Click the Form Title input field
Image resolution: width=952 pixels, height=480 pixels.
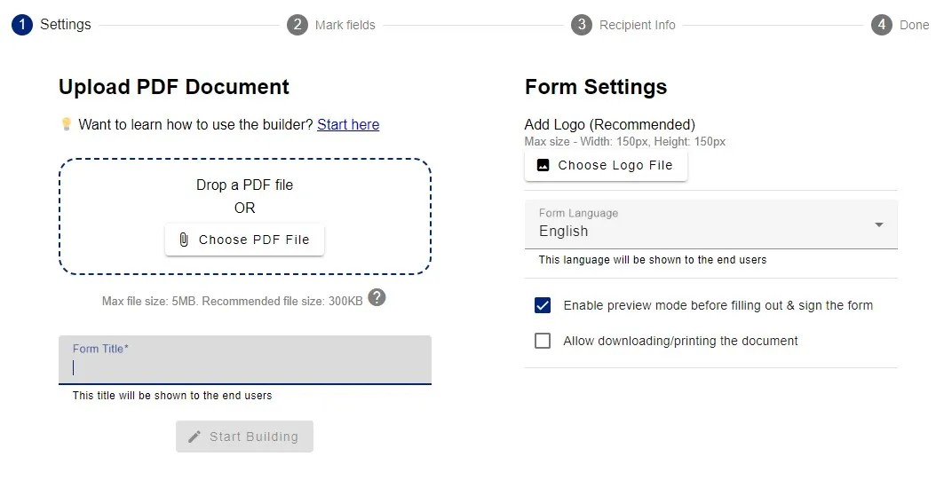point(245,360)
